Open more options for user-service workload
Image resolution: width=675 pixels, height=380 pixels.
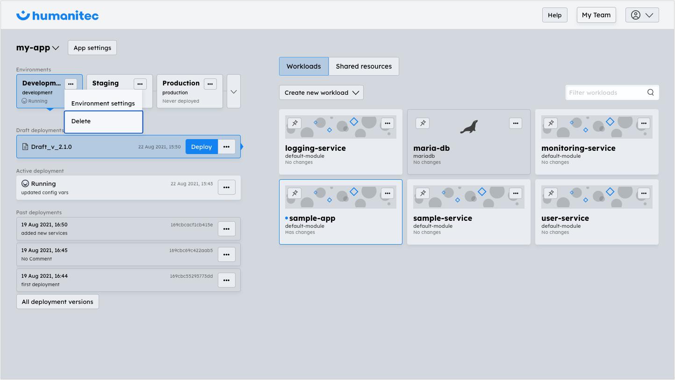click(644, 193)
